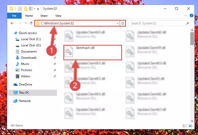
Task: Open Customize Quick Access Toolbar dropdown arrow
Action: click(38, 9)
